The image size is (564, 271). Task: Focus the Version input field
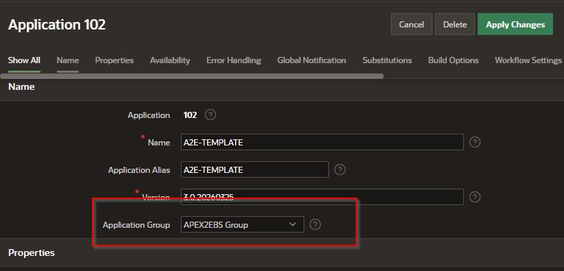point(322,197)
